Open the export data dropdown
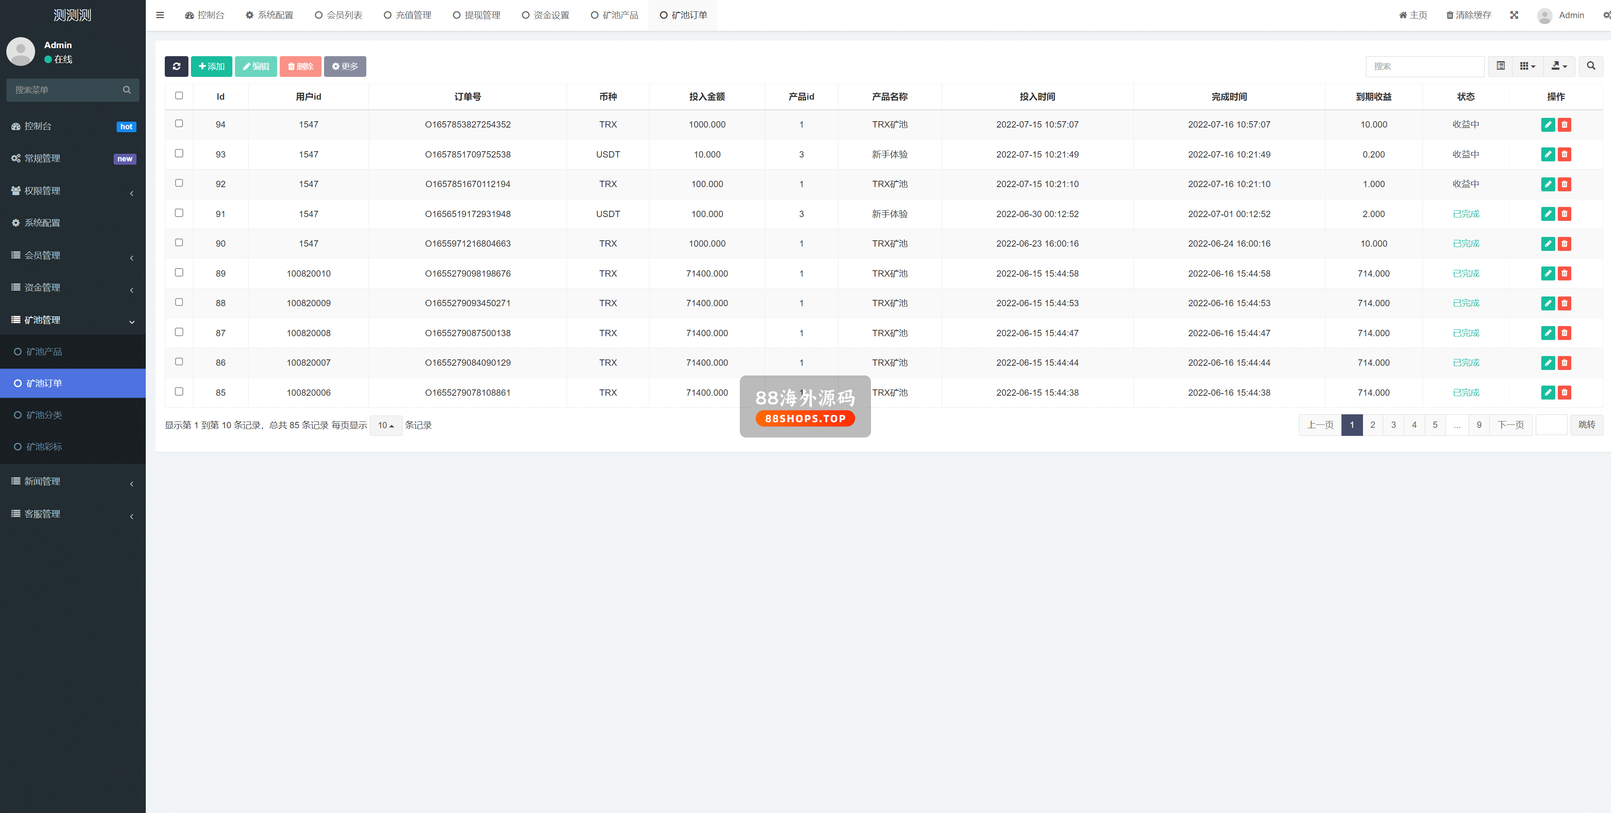Viewport: 1611px width, 813px height. pos(1559,66)
